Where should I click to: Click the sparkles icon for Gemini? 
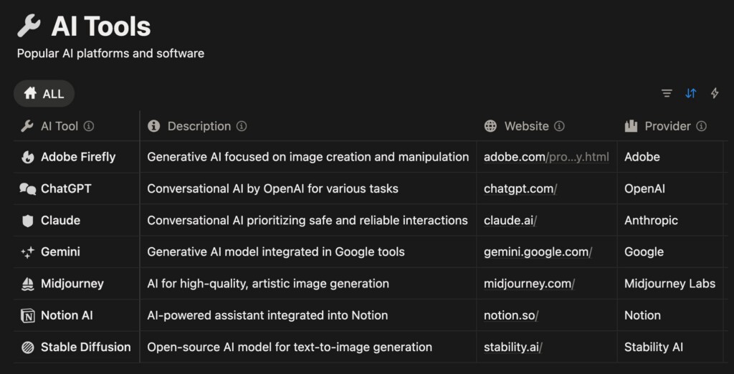tap(28, 252)
